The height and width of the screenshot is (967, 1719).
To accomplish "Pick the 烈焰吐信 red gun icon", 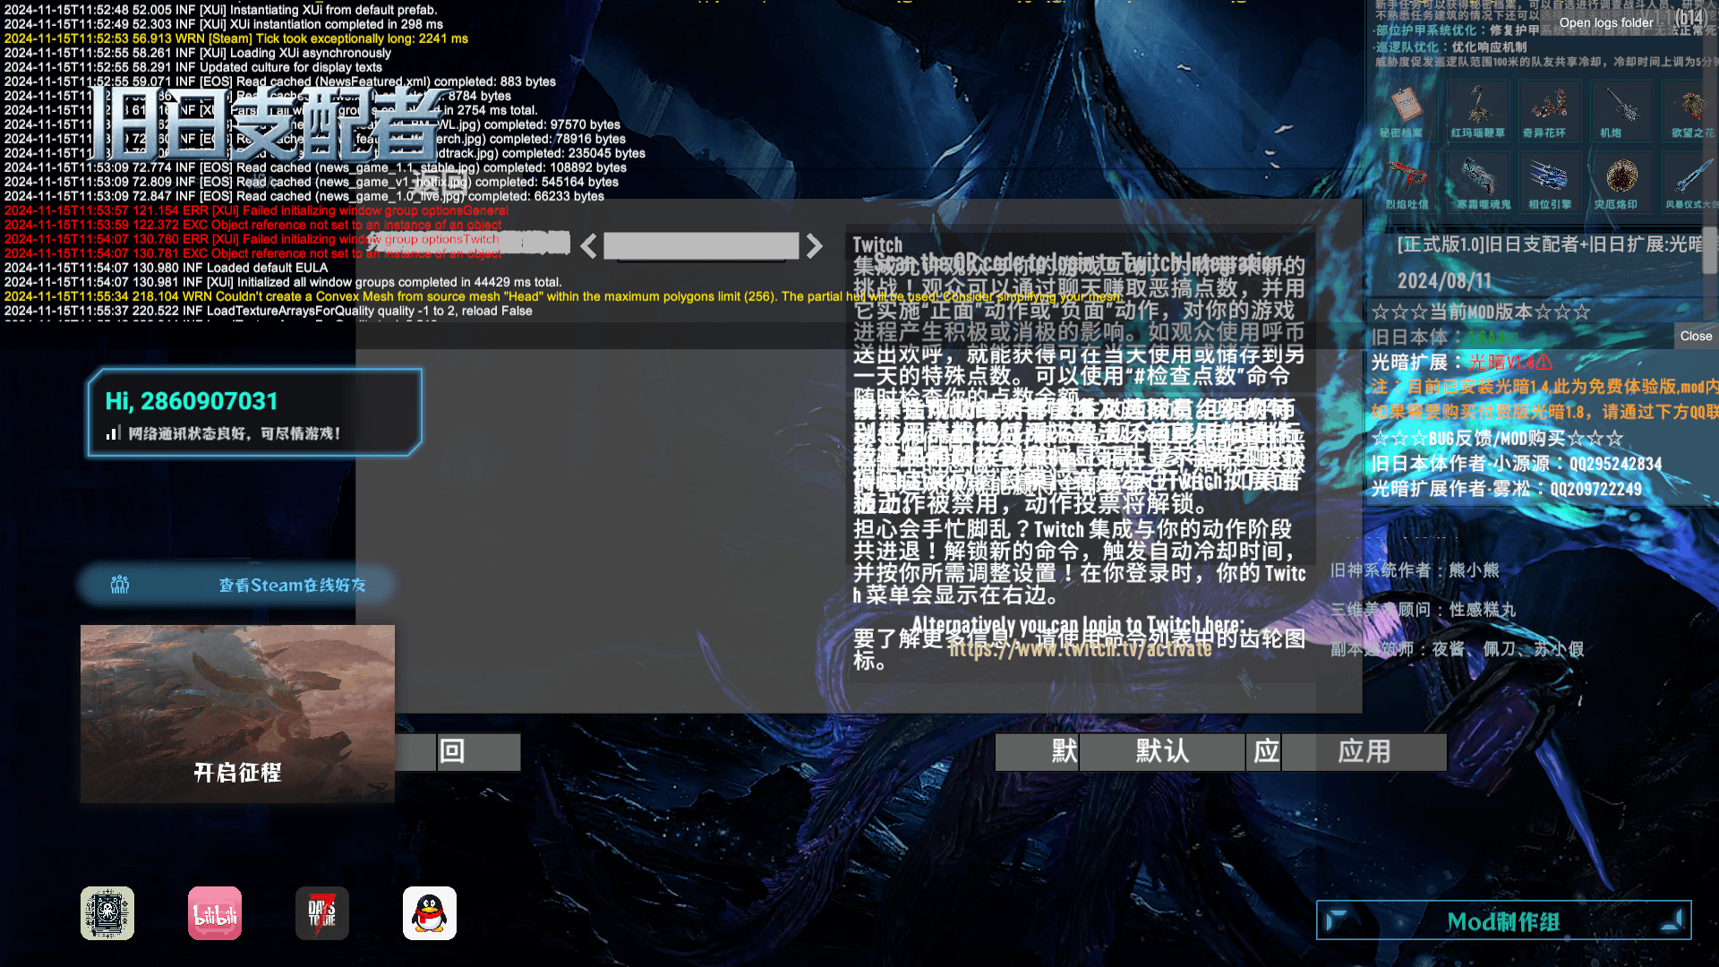I will coord(1407,176).
